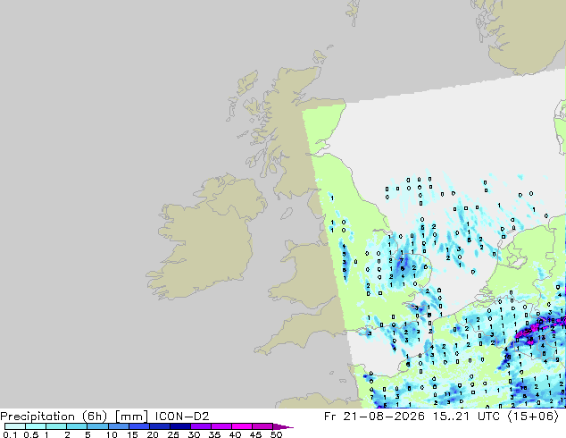Click the '40' legend label

click(x=235, y=434)
